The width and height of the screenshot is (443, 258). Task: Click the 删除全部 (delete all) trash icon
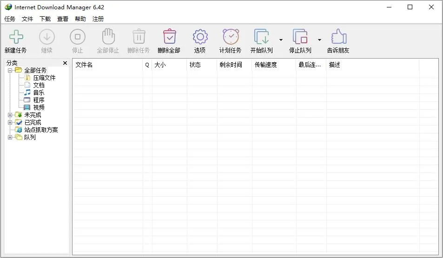(x=169, y=37)
